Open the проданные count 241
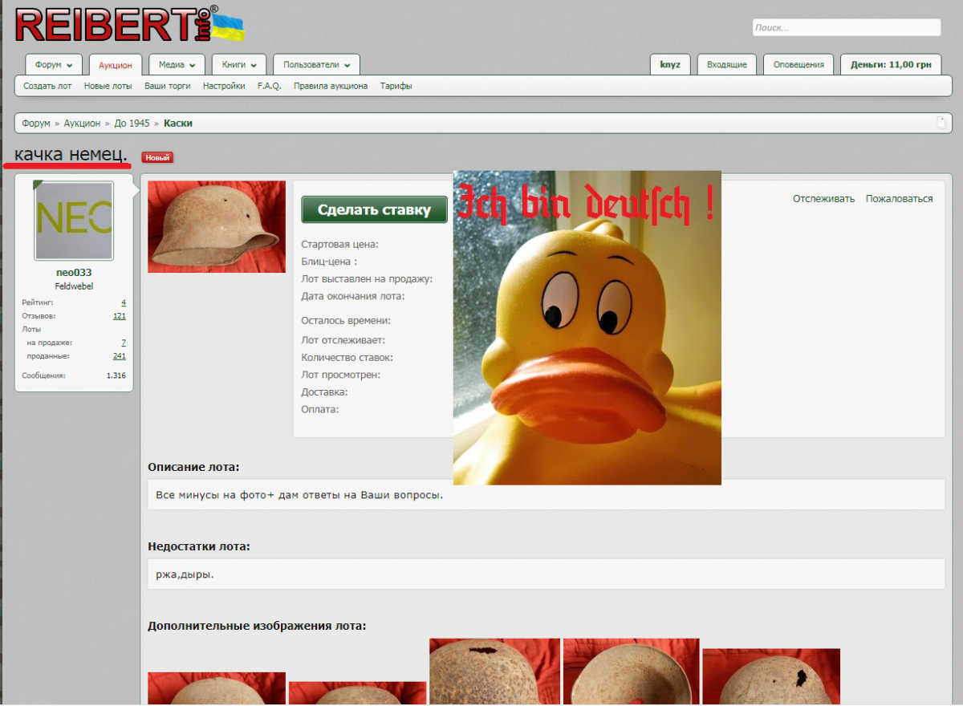Viewport: 963px width, 706px height. (x=120, y=356)
